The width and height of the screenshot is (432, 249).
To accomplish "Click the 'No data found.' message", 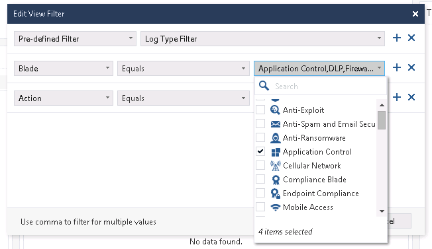I will click(x=216, y=242).
